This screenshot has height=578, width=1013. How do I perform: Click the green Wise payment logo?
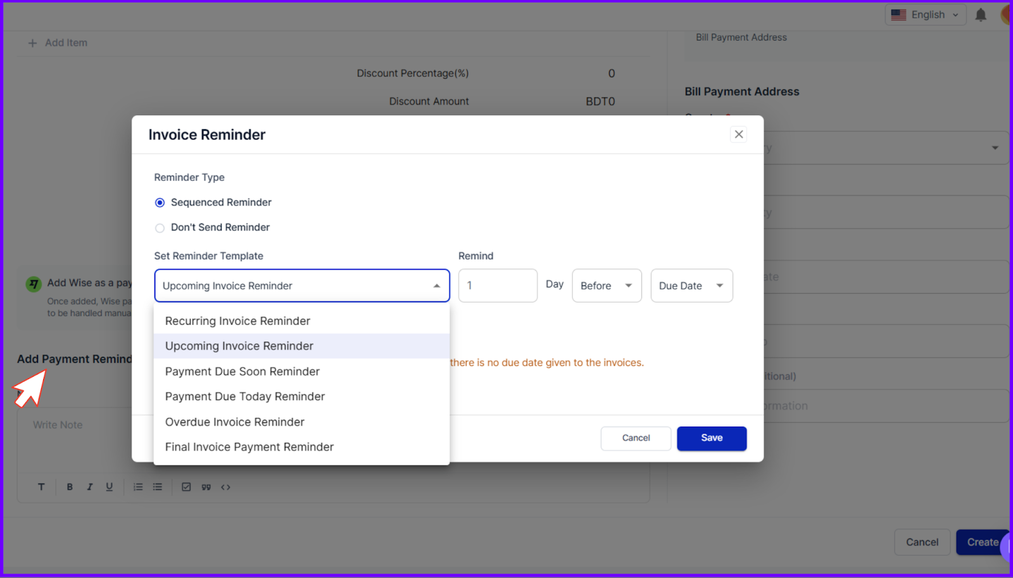(33, 284)
